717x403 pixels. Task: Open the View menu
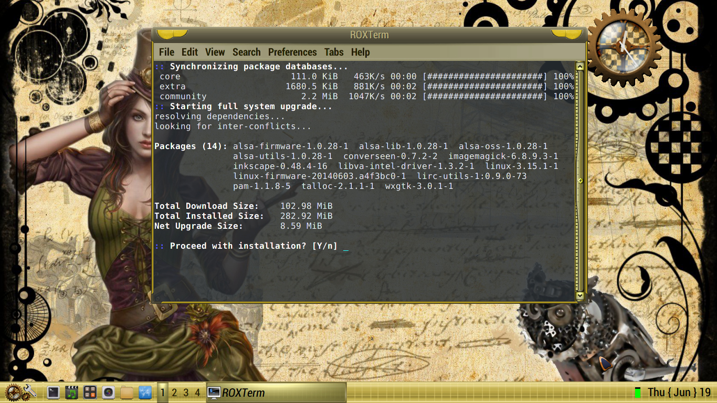point(215,52)
